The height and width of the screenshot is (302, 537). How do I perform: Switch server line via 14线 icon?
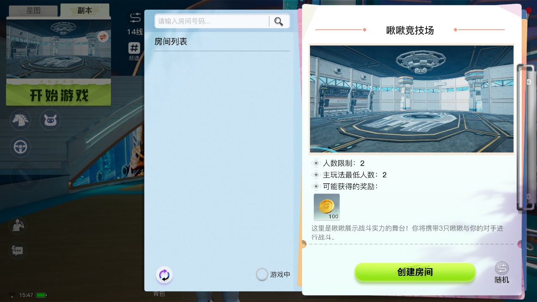135,18
